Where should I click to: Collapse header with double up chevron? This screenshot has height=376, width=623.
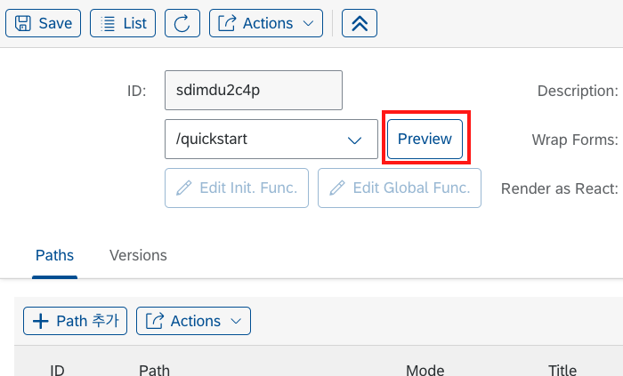pyautogui.click(x=360, y=23)
